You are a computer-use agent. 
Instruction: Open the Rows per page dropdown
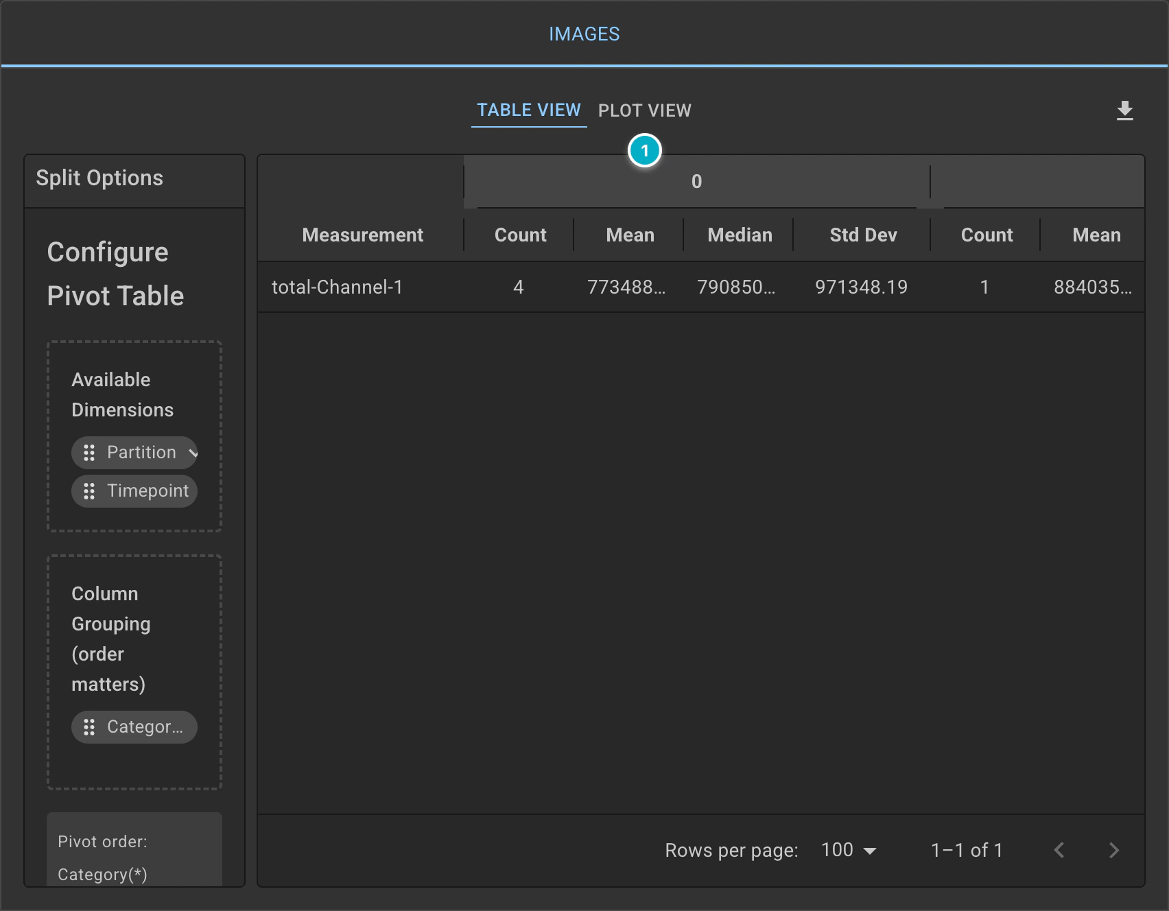(849, 851)
